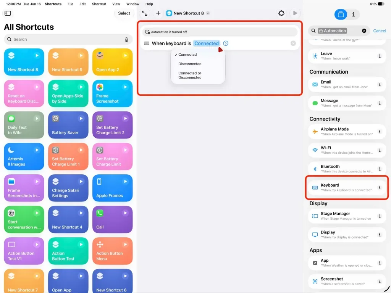The image size is (391, 293).
Task: Open the Artemis II Images shortcut
Action: coord(24,156)
